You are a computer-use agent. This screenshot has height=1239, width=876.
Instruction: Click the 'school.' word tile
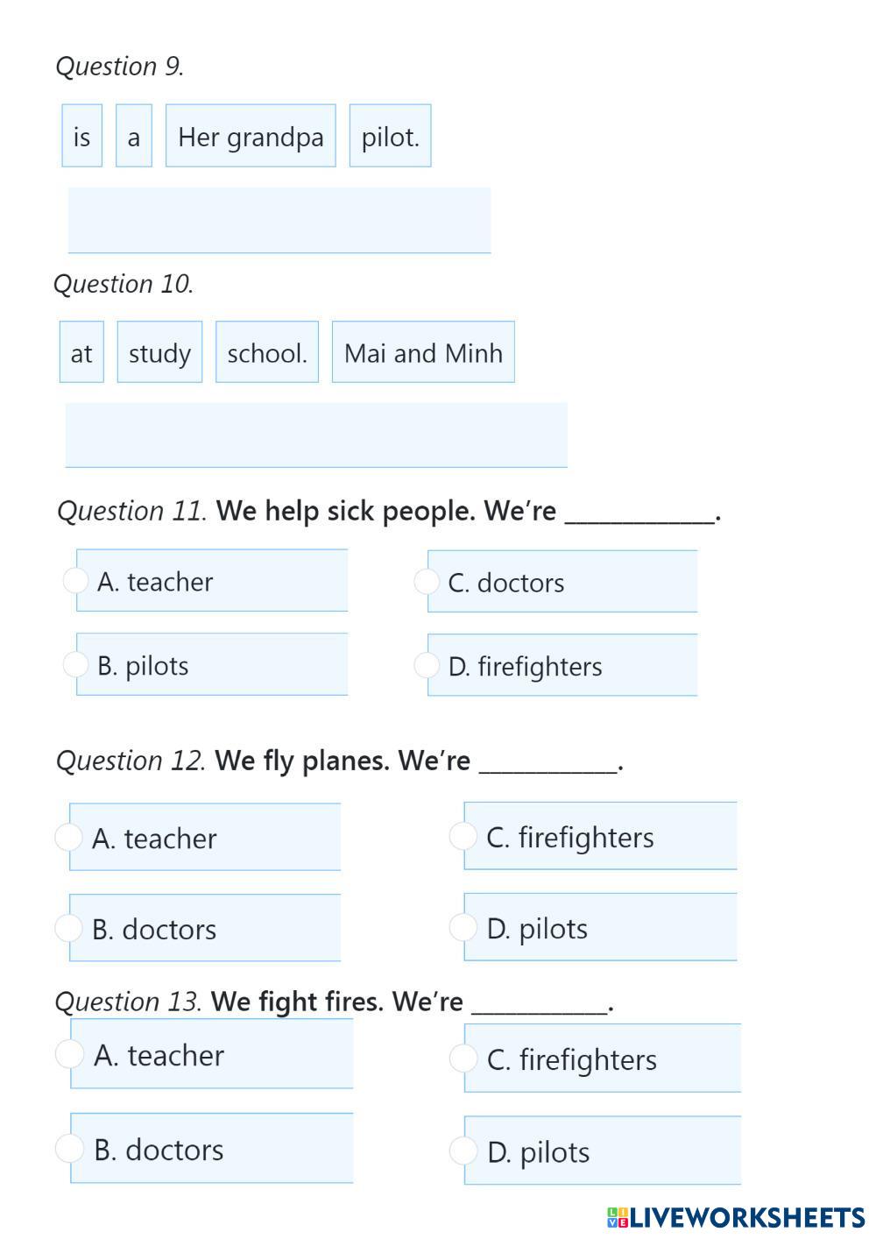267,352
